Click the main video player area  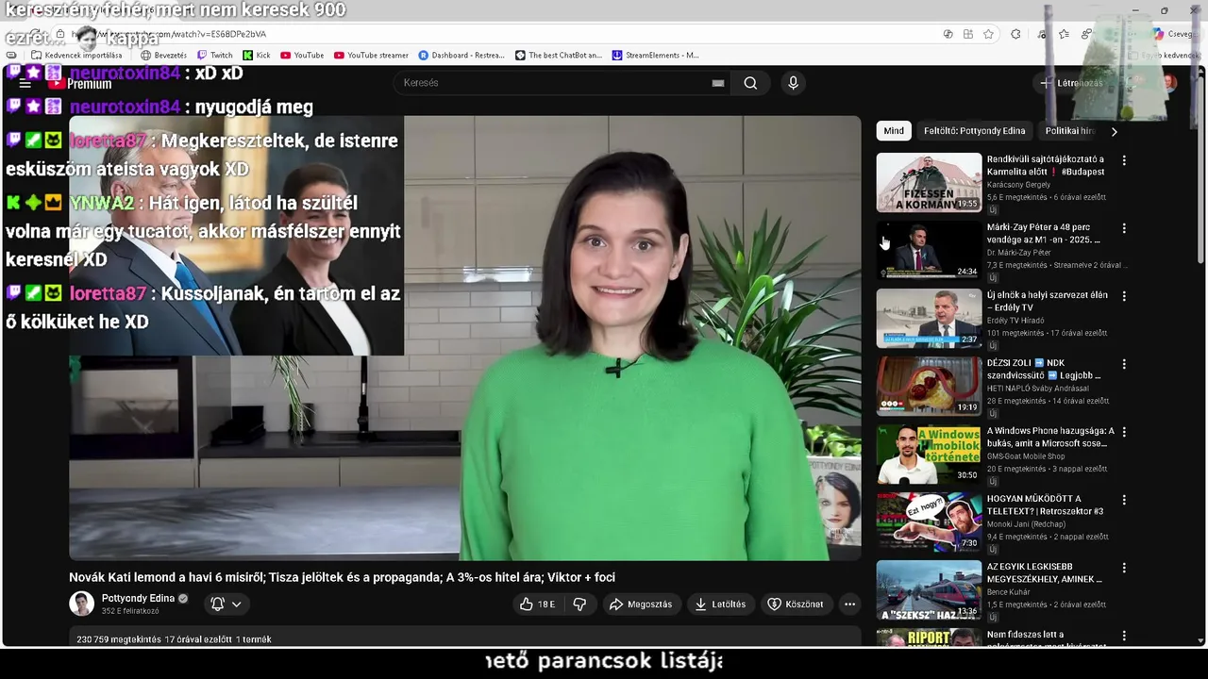tap(464, 338)
